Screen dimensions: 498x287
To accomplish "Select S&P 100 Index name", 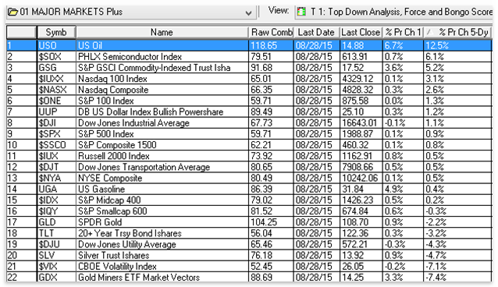I will tap(162, 101).
